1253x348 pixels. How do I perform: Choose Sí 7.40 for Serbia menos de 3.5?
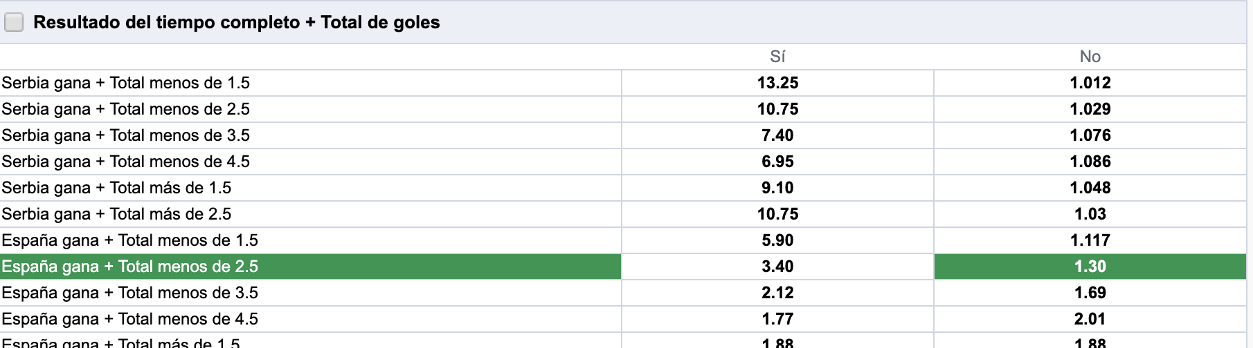click(x=777, y=135)
